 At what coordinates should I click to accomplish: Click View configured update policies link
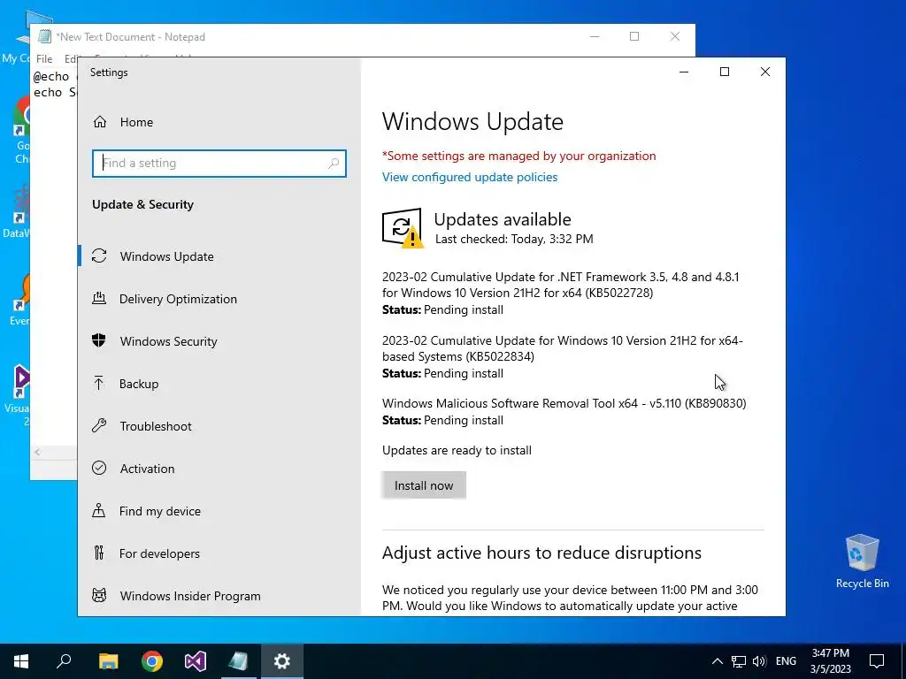pos(470,177)
